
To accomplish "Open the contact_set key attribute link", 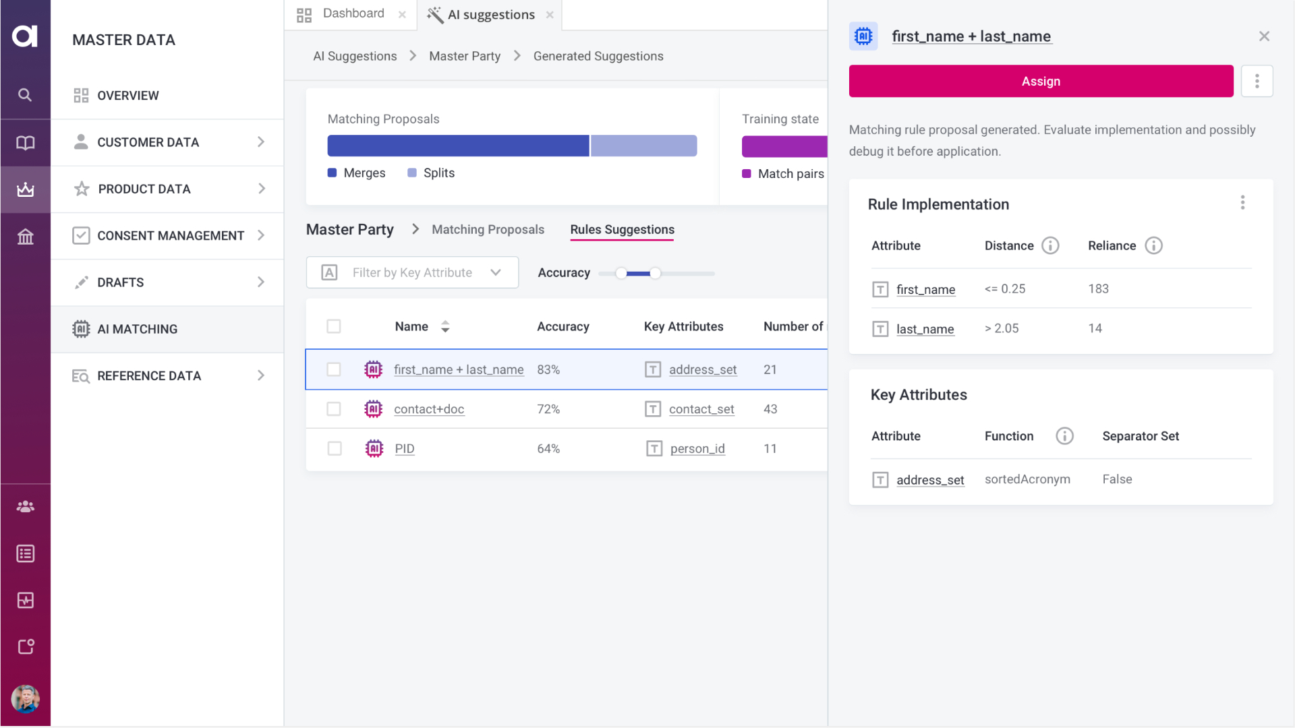I will click(x=701, y=409).
